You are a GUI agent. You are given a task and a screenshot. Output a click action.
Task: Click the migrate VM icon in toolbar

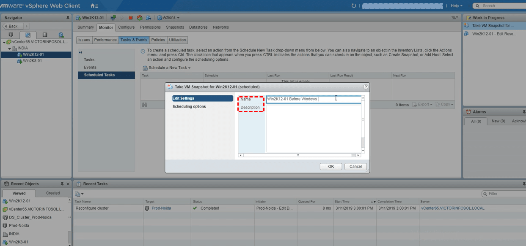click(x=149, y=18)
